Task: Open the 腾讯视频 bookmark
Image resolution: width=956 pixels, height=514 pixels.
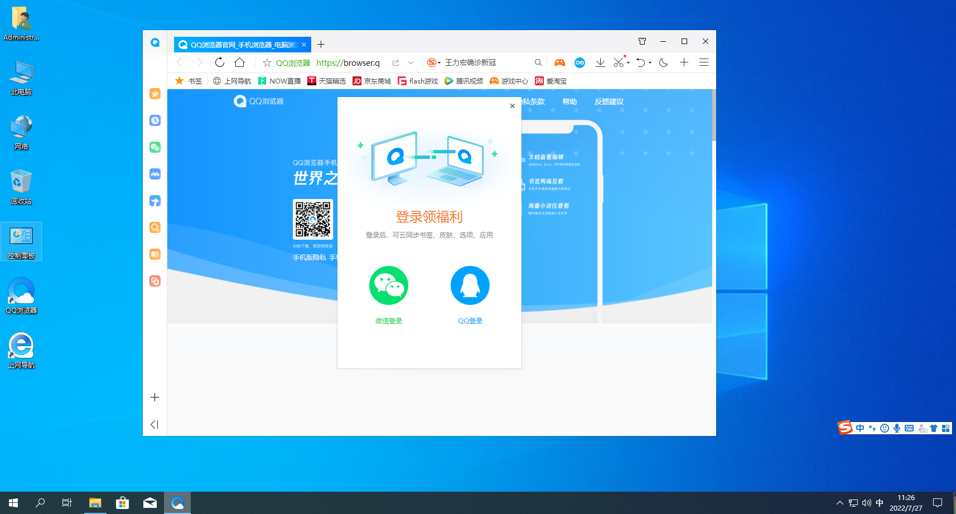Action: click(x=463, y=81)
